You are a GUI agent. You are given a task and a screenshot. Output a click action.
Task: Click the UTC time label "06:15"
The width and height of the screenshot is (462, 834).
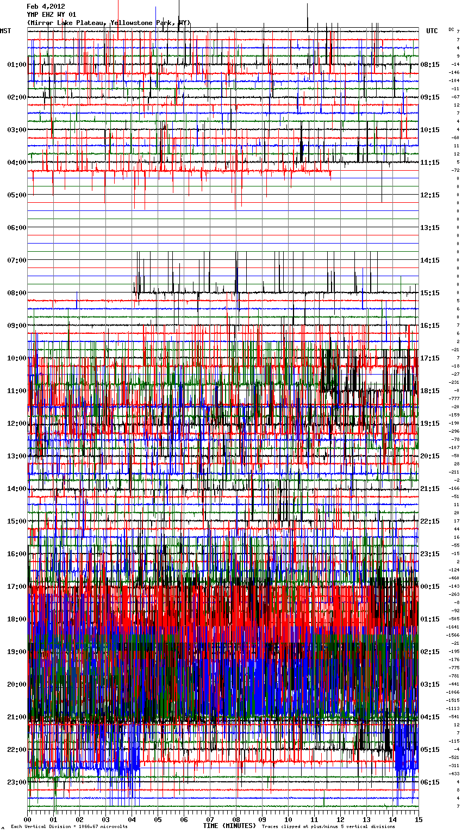click(x=430, y=782)
